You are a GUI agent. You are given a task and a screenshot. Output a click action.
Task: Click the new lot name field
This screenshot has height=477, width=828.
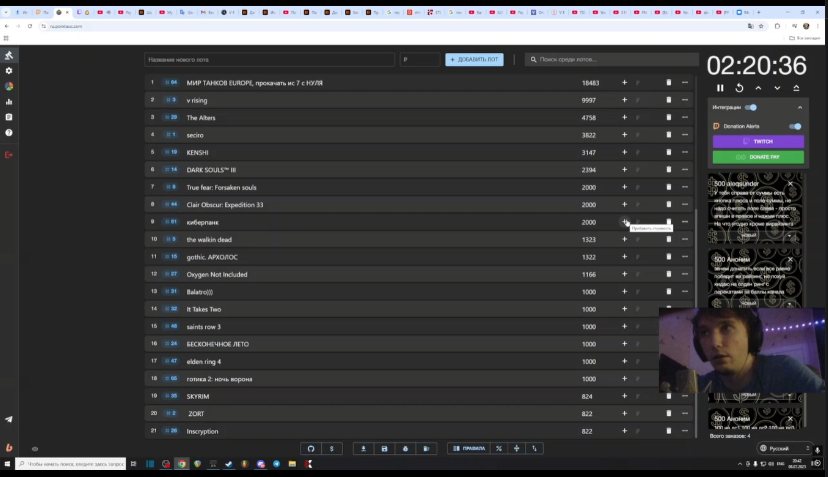tap(270, 60)
